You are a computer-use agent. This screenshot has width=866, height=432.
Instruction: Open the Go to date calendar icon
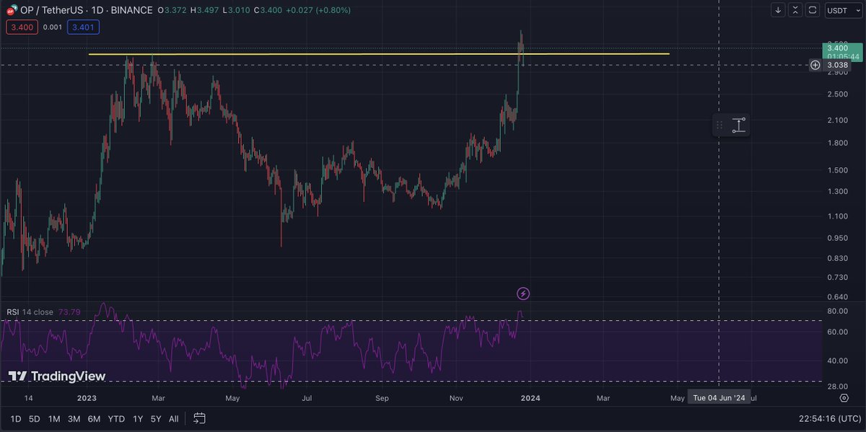click(200, 418)
